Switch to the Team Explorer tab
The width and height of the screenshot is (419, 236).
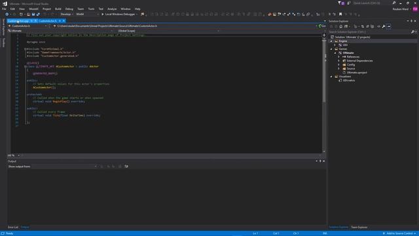click(x=359, y=227)
